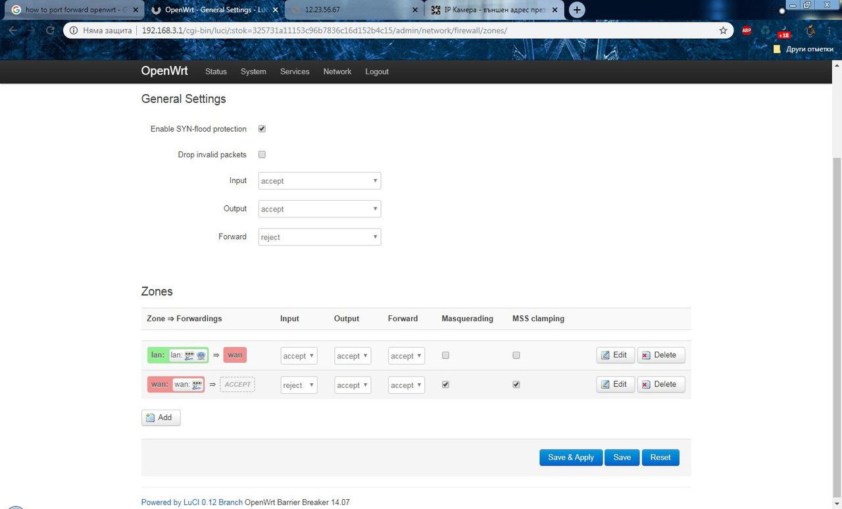Image resolution: width=842 pixels, height=509 pixels.
Task: Disable MSS clamping for the wan zone
Action: 516,385
